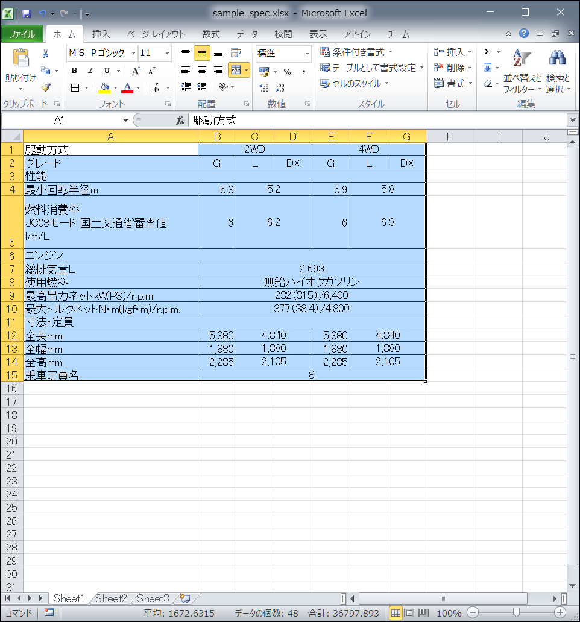Click the increase indent icon
This screenshot has height=622, width=580.
click(202, 87)
